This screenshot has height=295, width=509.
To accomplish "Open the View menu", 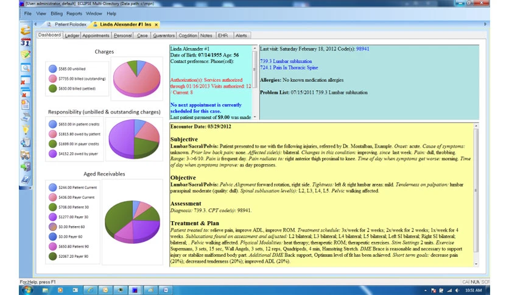I will [41, 13].
